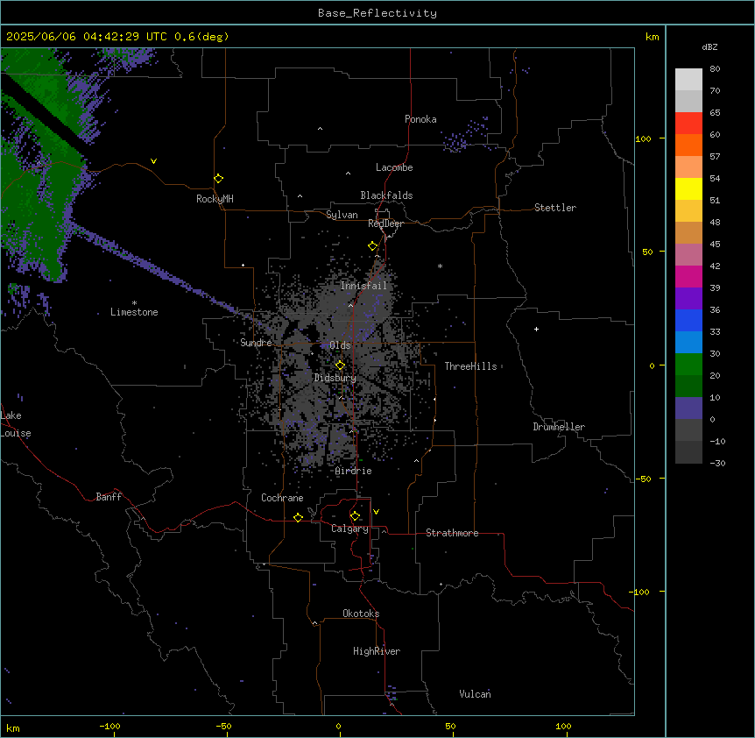
Task: Select the RockyMH label
Action: [x=215, y=199]
